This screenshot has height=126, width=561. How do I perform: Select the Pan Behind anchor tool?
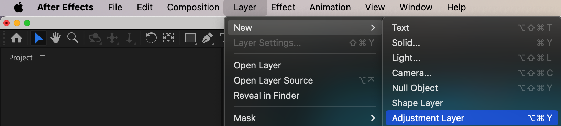click(168, 38)
